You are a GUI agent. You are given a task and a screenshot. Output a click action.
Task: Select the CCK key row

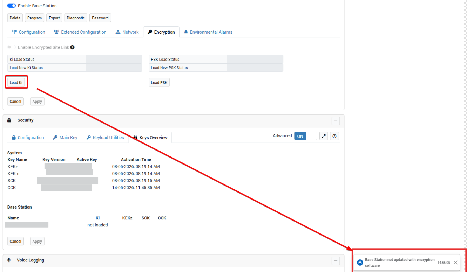pos(83,188)
